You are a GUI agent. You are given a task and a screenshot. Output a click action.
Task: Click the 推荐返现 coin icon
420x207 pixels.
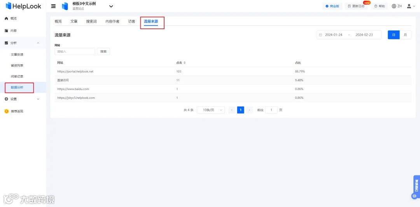(7, 111)
